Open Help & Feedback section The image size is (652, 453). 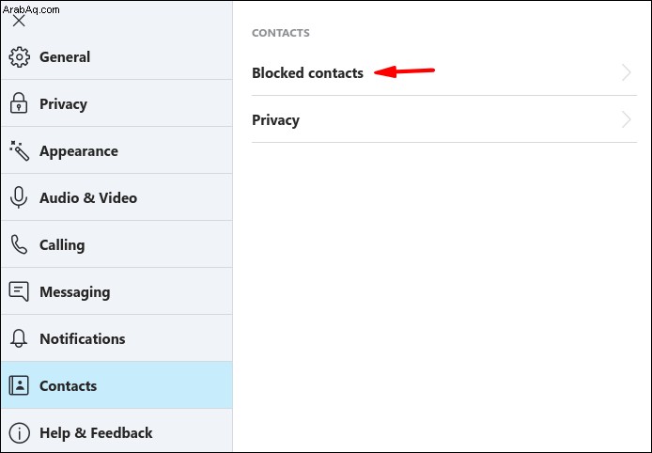coord(116,431)
